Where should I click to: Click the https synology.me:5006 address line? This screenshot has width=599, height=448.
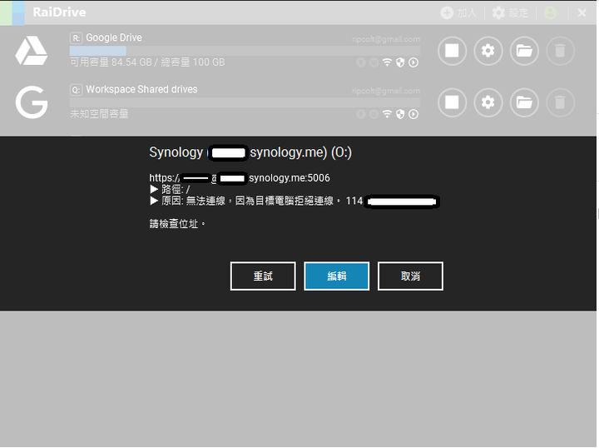click(x=240, y=178)
